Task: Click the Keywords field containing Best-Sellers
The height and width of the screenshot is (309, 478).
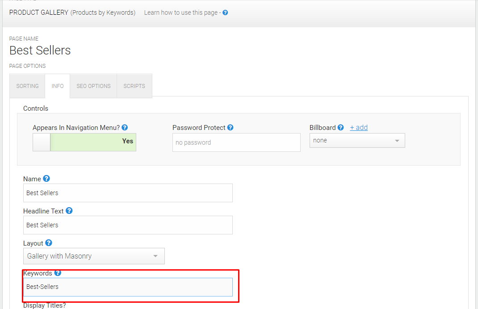Action: coord(128,287)
